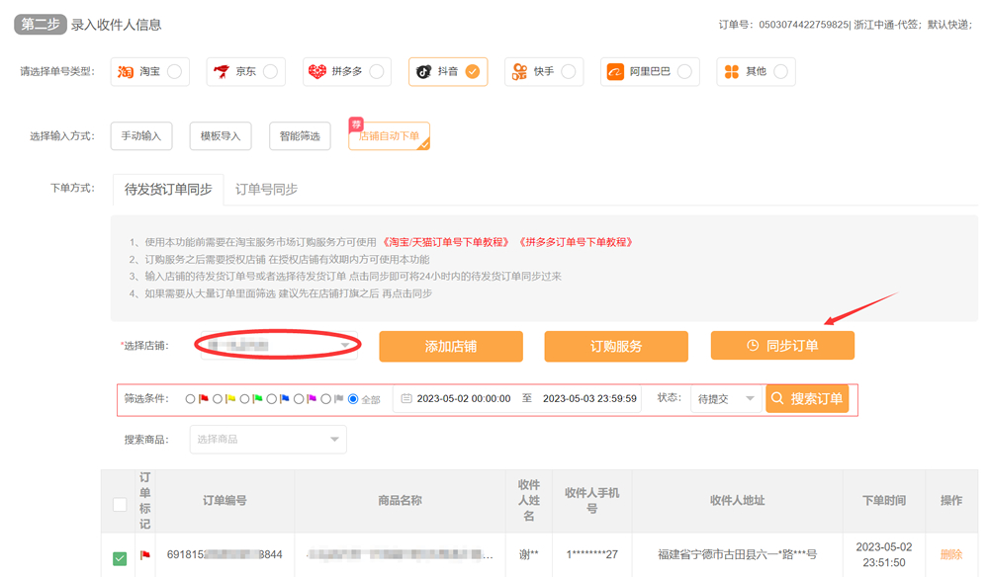Image resolution: width=989 pixels, height=577 pixels.
Task: Tick the checked box on first order row
Action: point(120,558)
